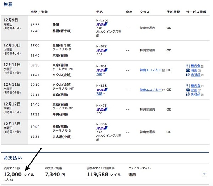Open the 特典エコノミー class link for NH861
213x186 pixels.
click(151, 70)
